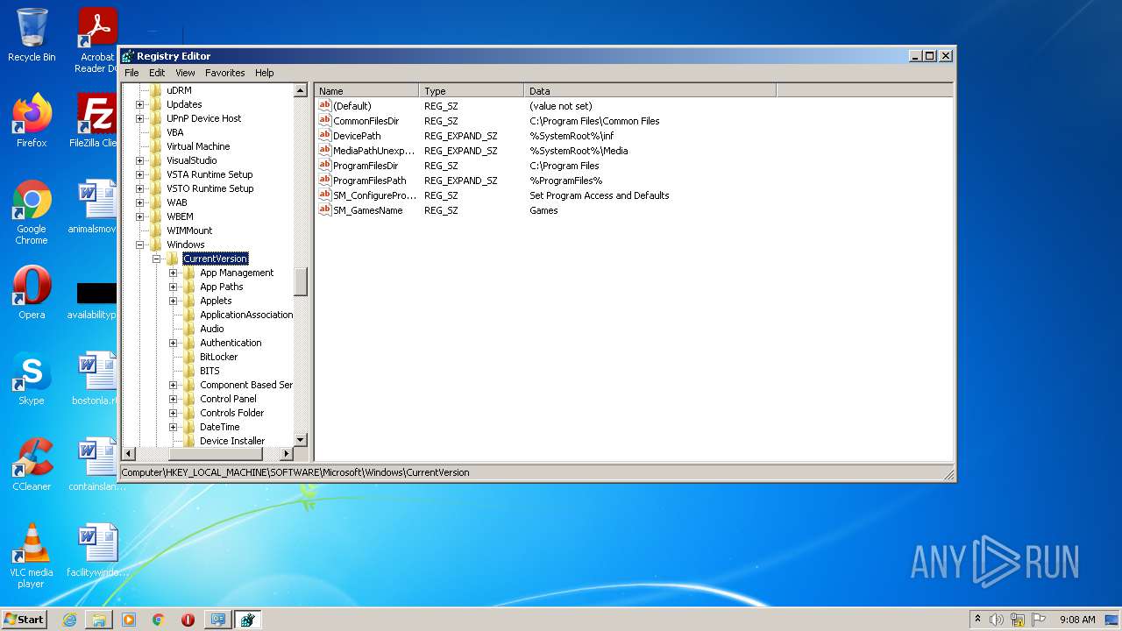Image resolution: width=1122 pixels, height=631 pixels.
Task: Open the Recycle Bin desktop icon
Action: pyautogui.click(x=32, y=35)
